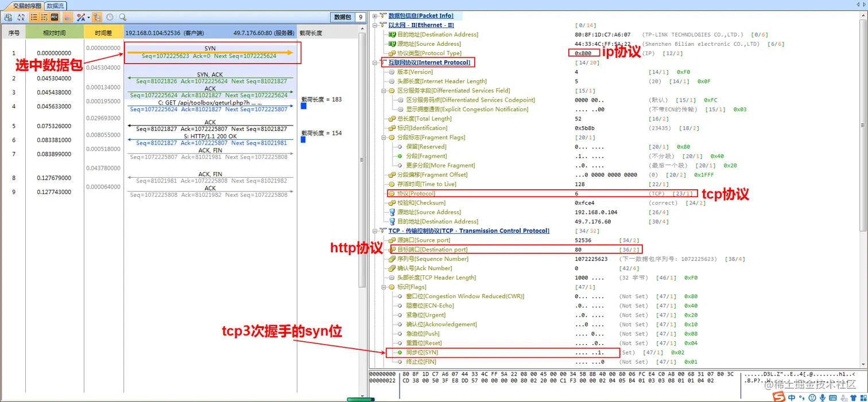The width and height of the screenshot is (868, 402).
Task: Click the sequence diagram vertical scrollbar
Action: pyautogui.click(x=362, y=161)
